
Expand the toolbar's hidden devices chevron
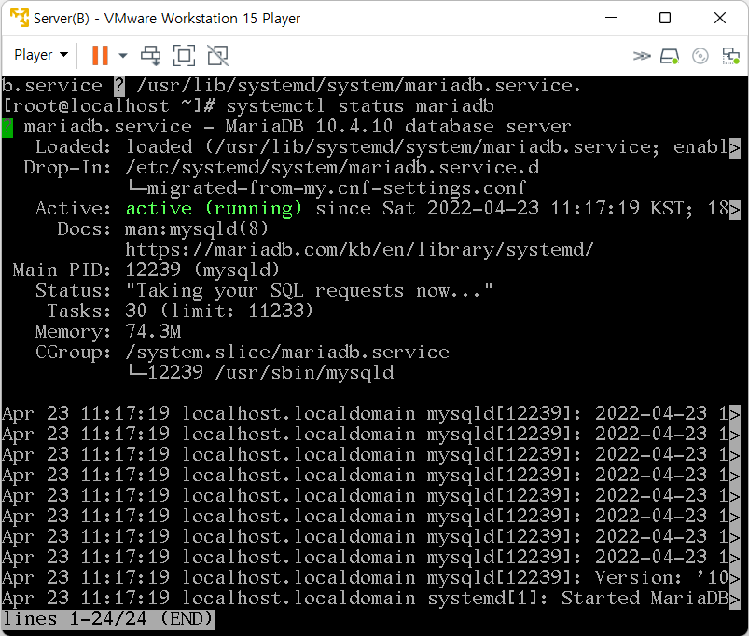642,56
